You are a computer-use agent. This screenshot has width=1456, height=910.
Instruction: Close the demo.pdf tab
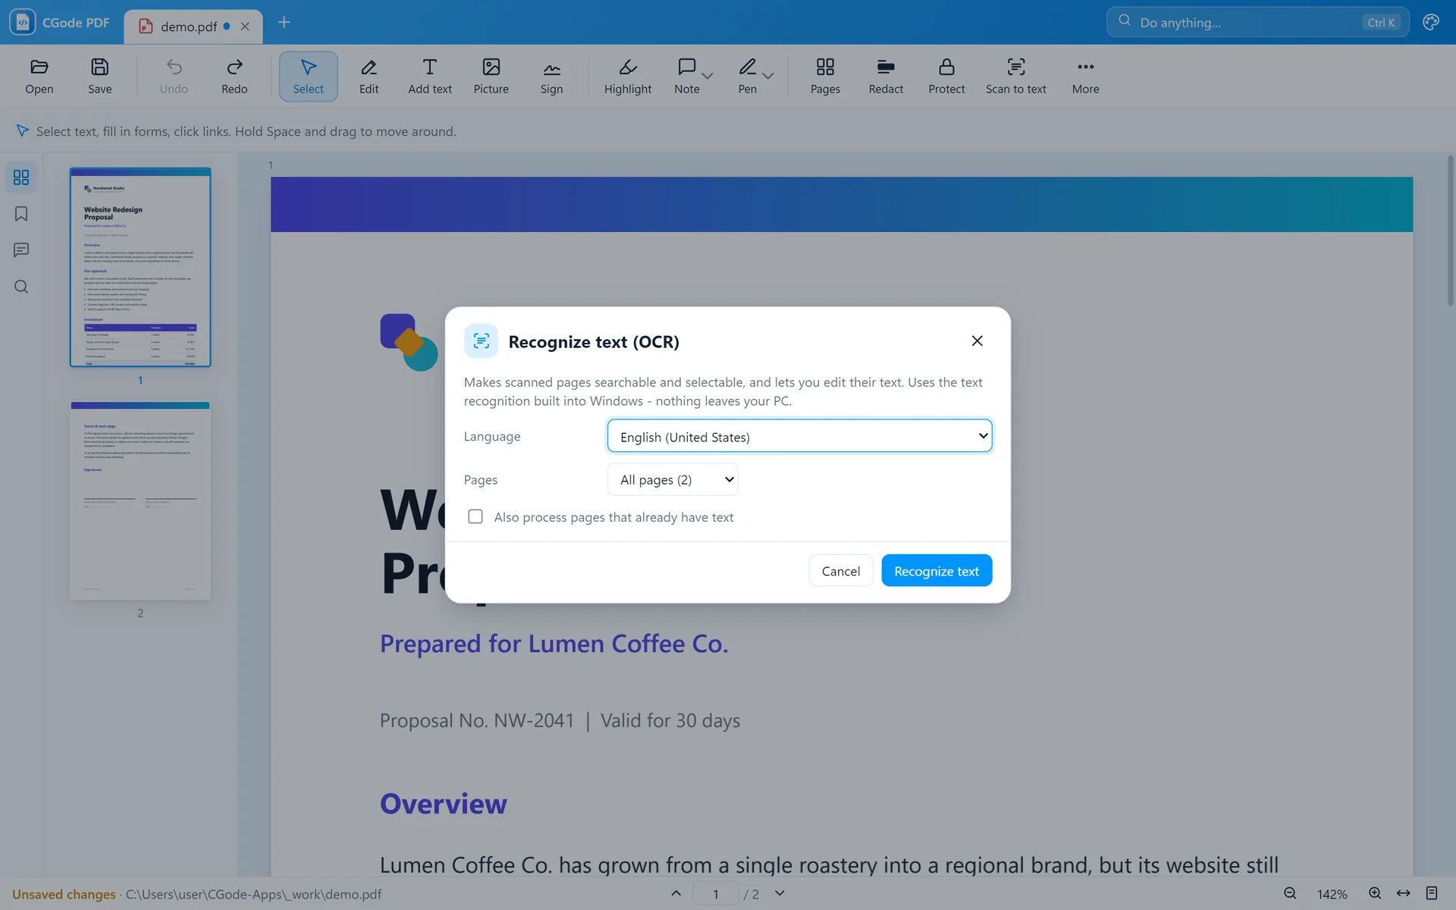coord(245,27)
